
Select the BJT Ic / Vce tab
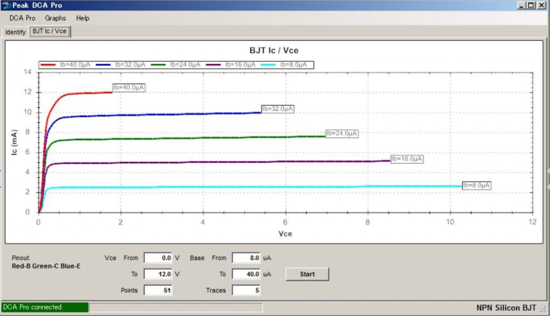coord(50,31)
